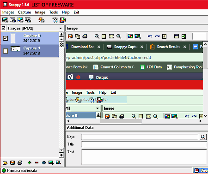Click the green plus add icon
Image resolution: width=208 pixels, height=174 pixels.
pos(29,162)
